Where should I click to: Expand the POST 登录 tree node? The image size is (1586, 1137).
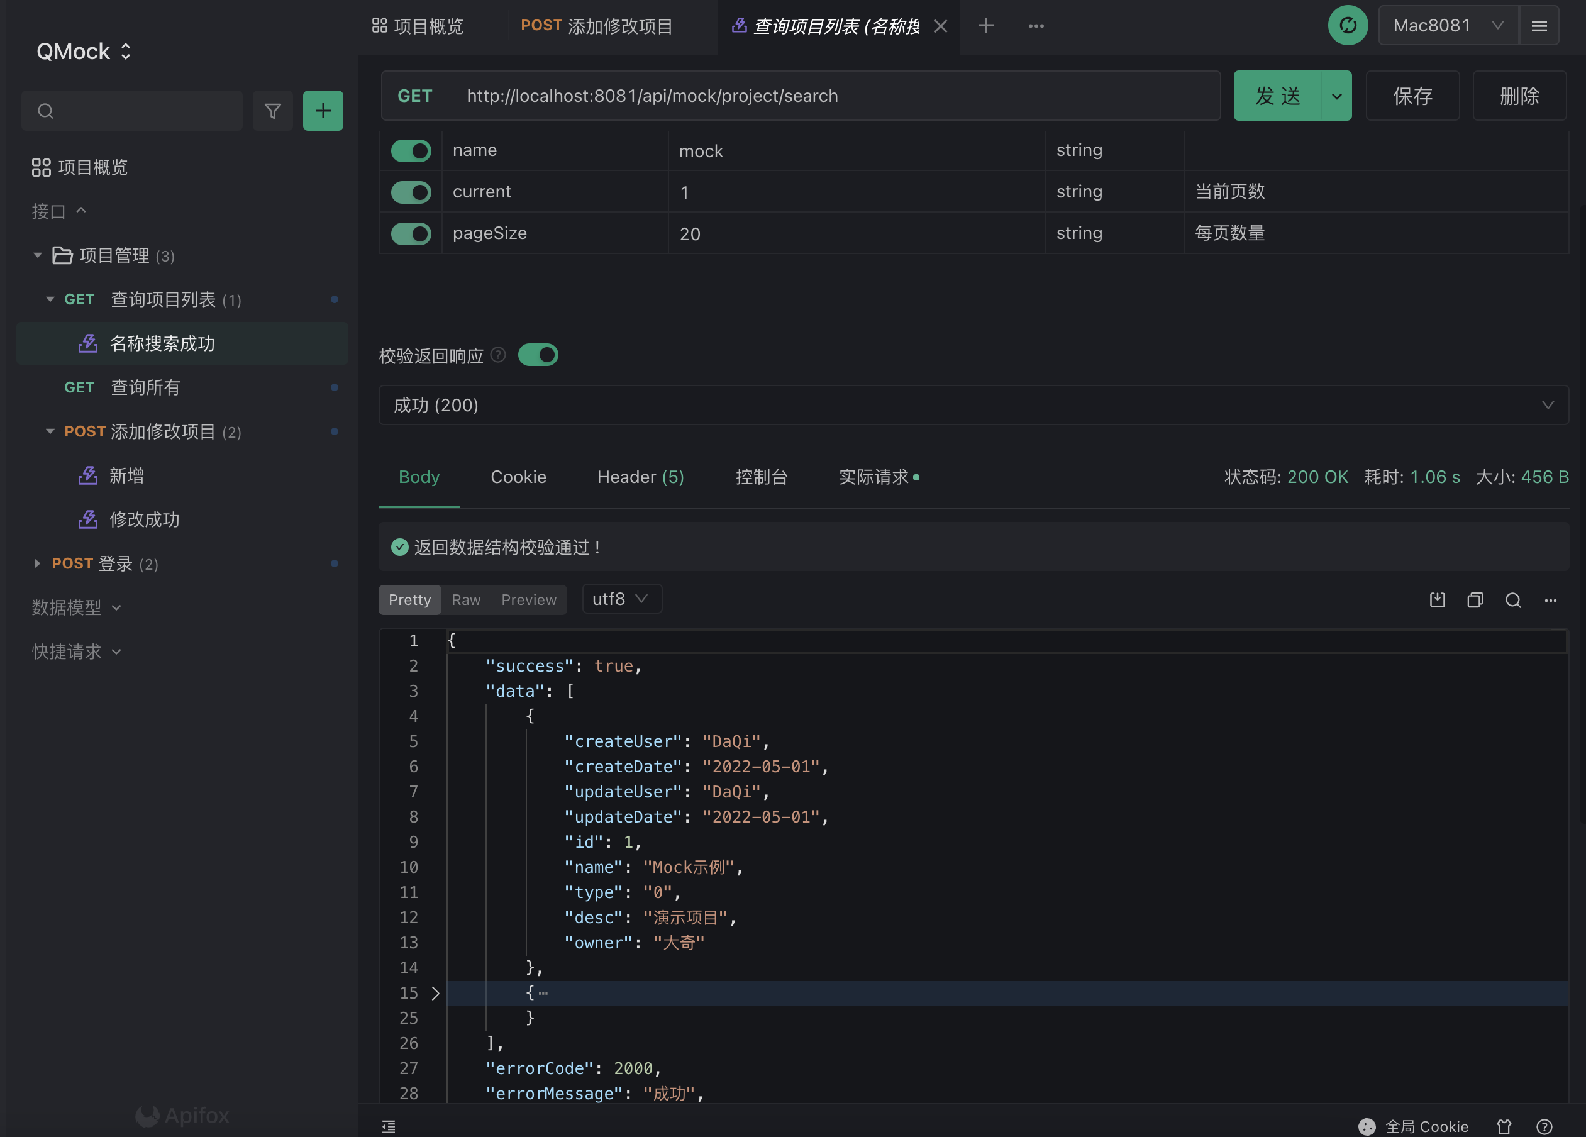(x=37, y=563)
